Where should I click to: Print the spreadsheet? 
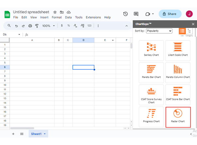point(30,26)
